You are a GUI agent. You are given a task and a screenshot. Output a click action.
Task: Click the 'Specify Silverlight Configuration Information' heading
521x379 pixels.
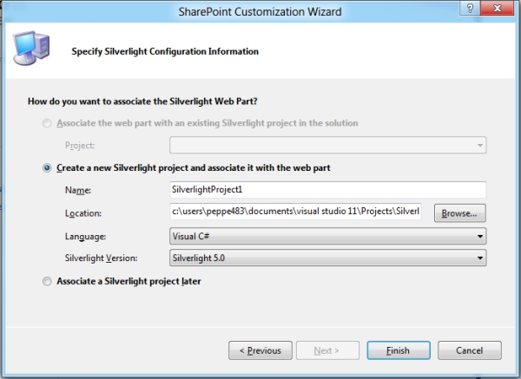click(165, 51)
